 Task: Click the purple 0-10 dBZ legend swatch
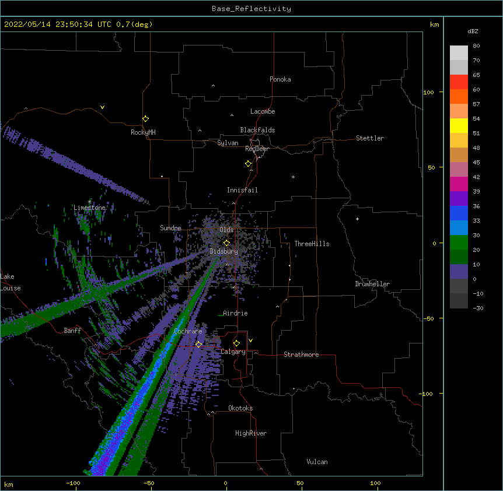click(x=459, y=272)
